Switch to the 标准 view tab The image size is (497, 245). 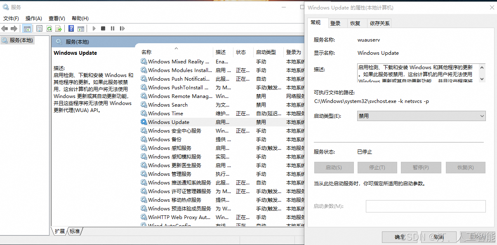(75, 231)
